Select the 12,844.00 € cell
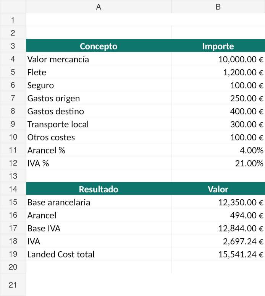Image resolution: width=265 pixels, height=296 pixels. (218, 228)
